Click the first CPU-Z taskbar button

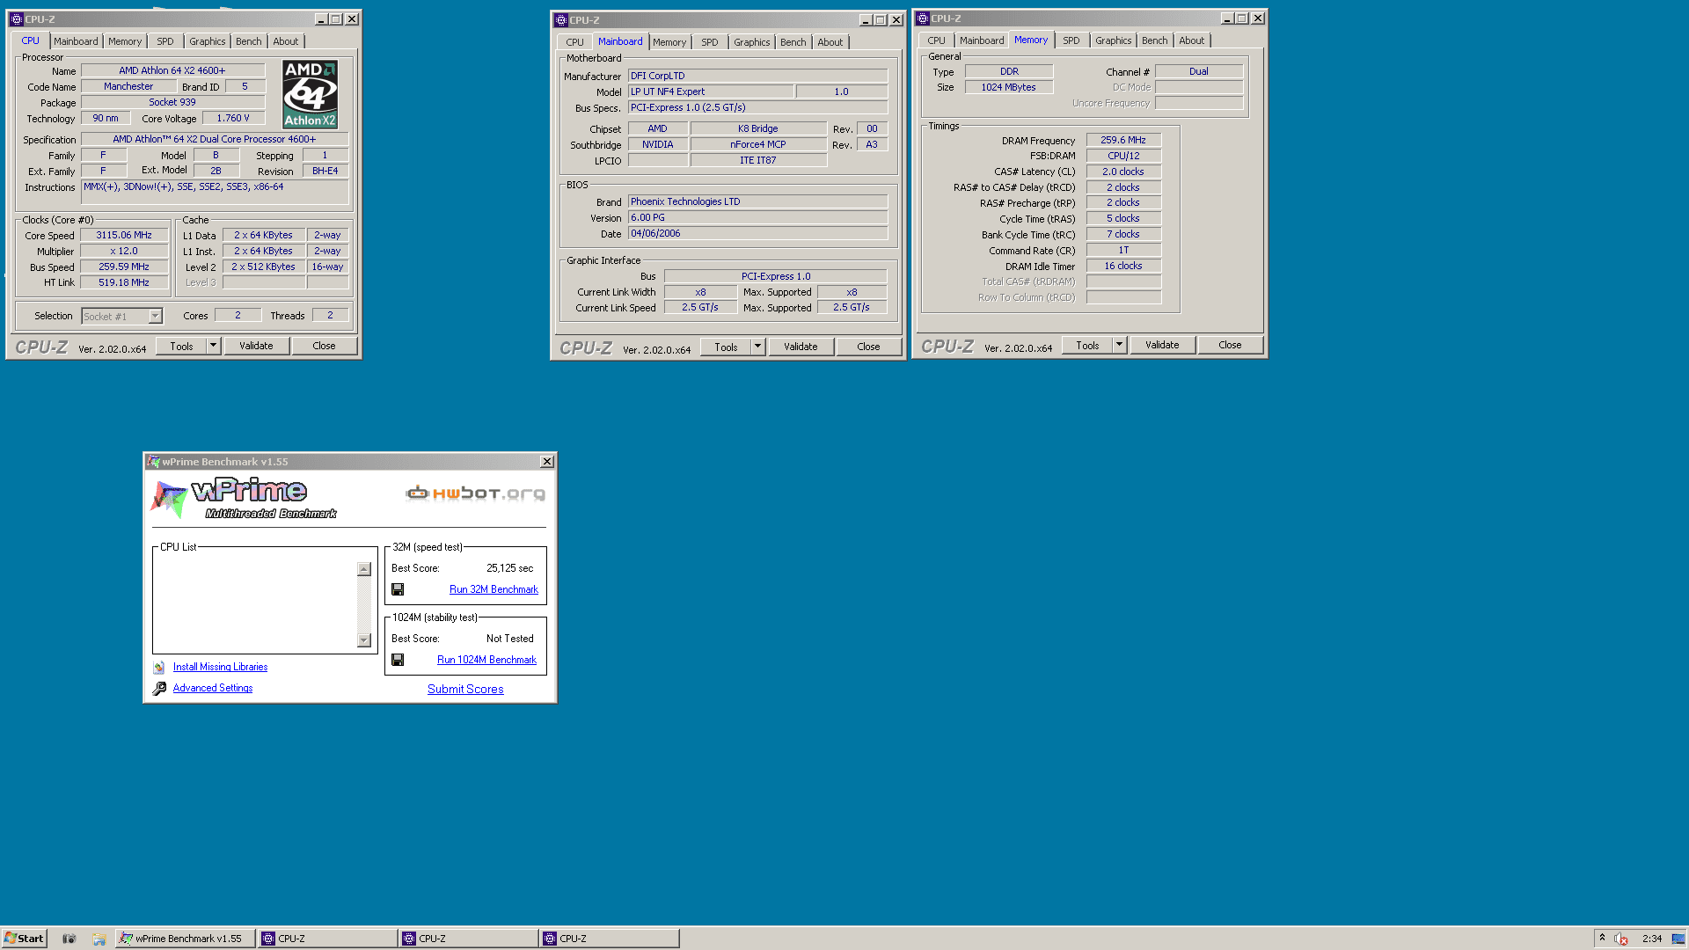click(327, 939)
